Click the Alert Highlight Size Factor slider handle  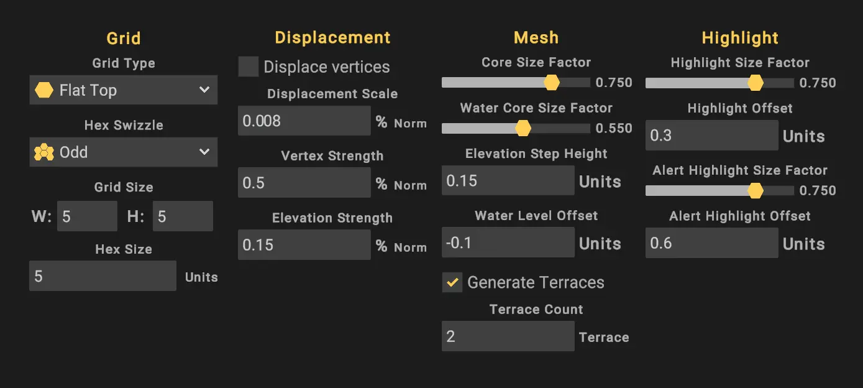click(755, 190)
